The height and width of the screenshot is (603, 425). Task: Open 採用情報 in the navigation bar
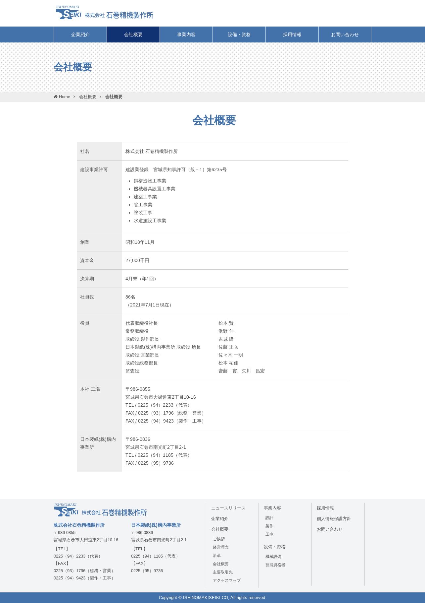tap(292, 34)
